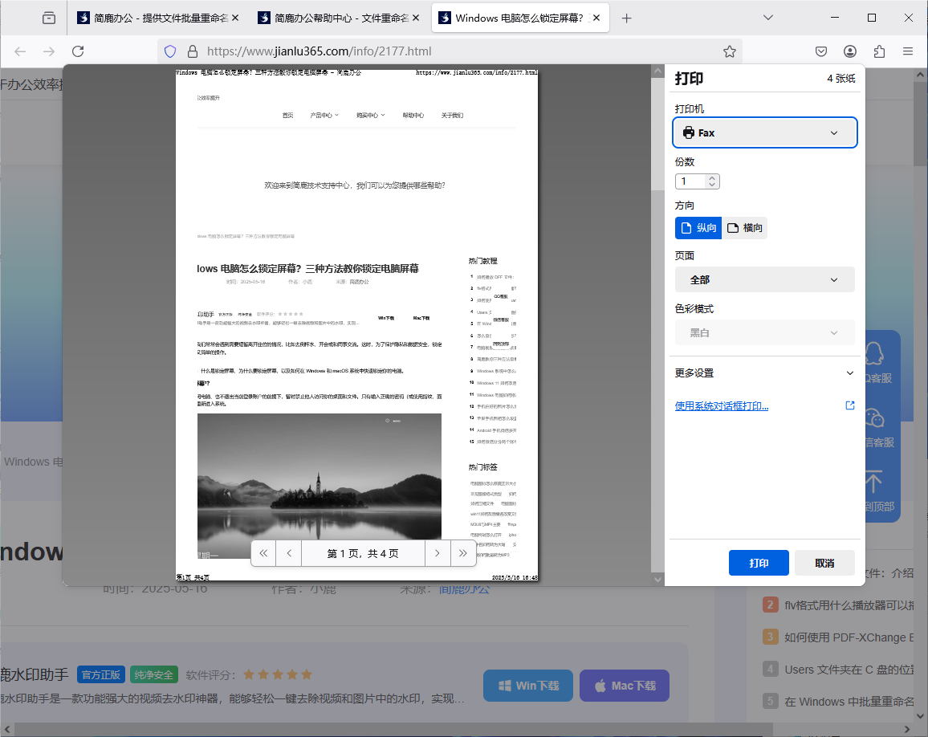
Task: Reload the page with the refresh icon
Action: pos(77,51)
